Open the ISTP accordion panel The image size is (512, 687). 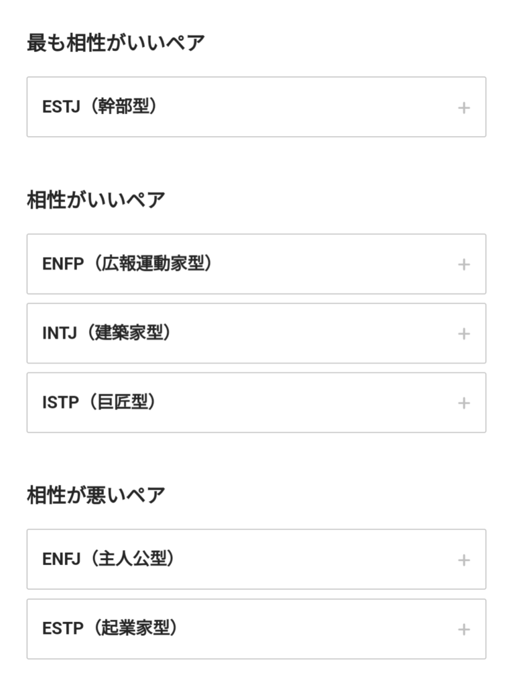pyautogui.click(x=256, y=403)
